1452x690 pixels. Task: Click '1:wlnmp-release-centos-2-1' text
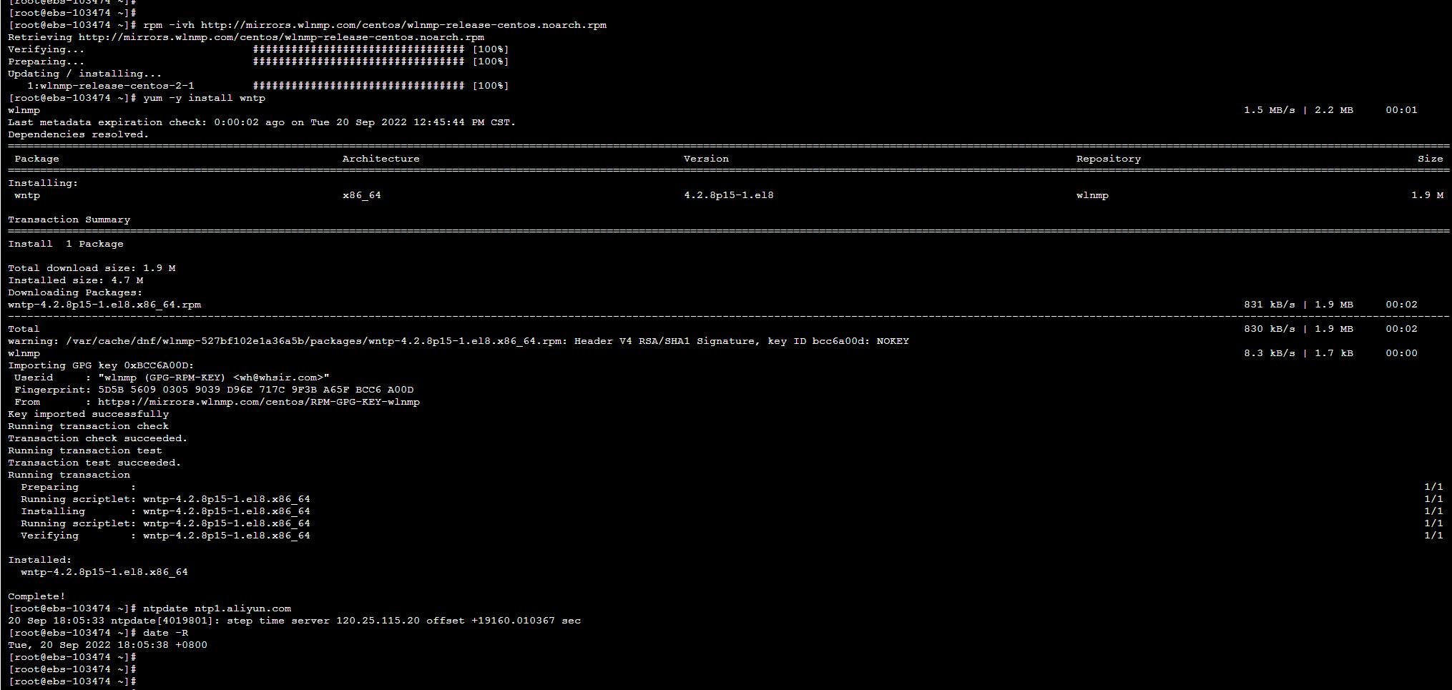tap(111, 86)
